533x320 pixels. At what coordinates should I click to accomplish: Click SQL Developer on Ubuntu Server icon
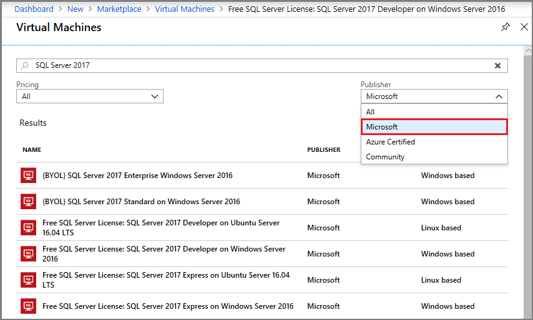point(28,228)
